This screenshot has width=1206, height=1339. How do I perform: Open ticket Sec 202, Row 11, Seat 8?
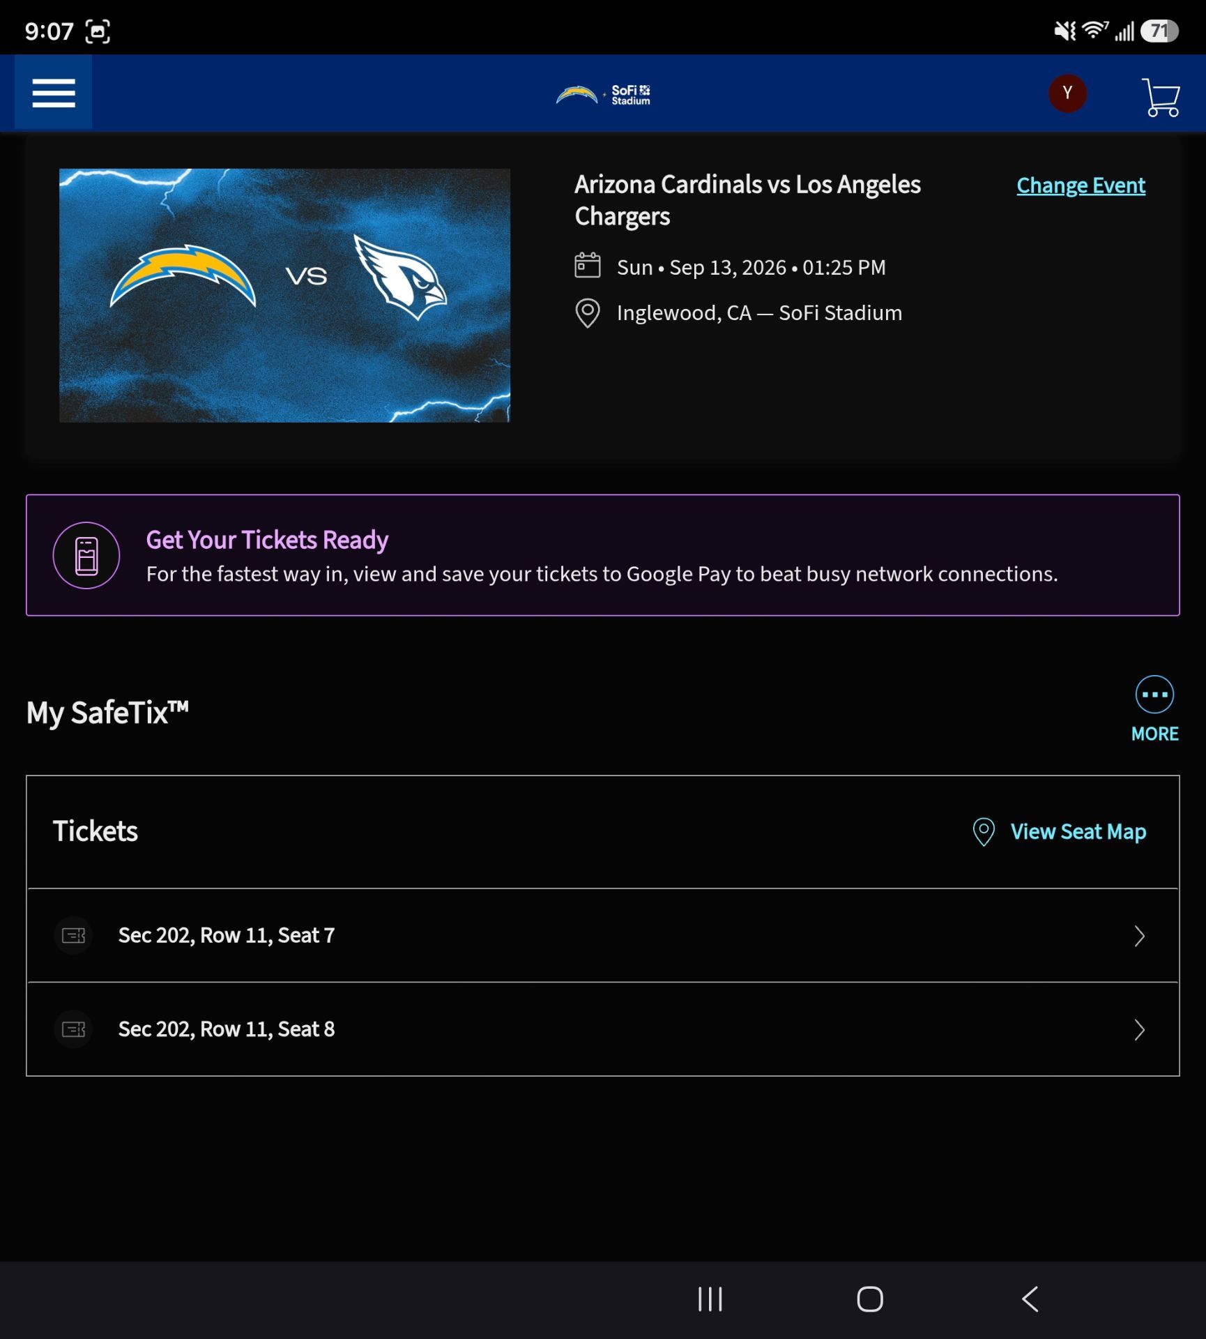coord(603,1029)
